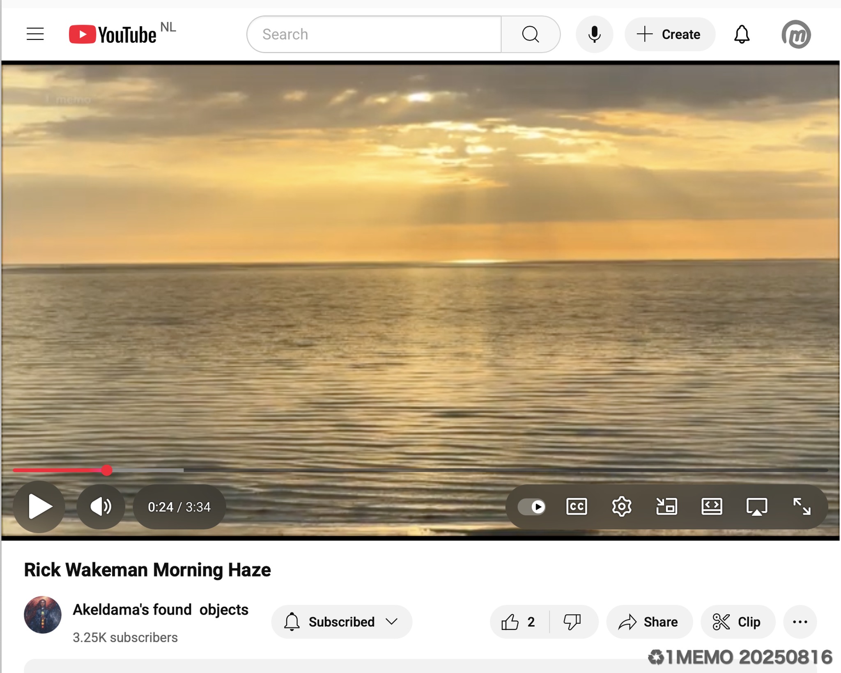The height and width of the screenshot is (673, 841).
Task: Enable theater mode view
Action: (711, 506)
